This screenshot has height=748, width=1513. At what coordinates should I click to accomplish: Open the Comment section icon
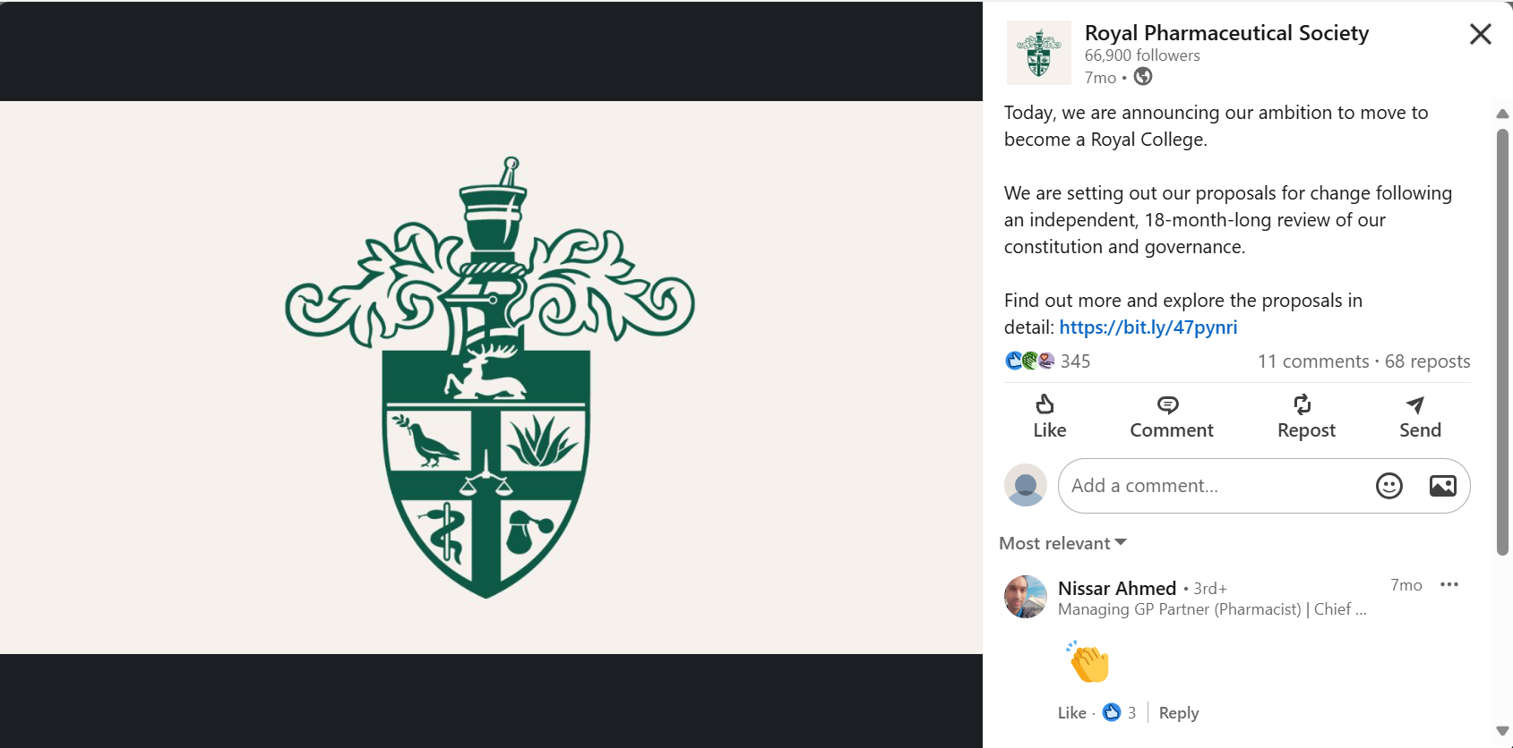(x=1170, y=416)
